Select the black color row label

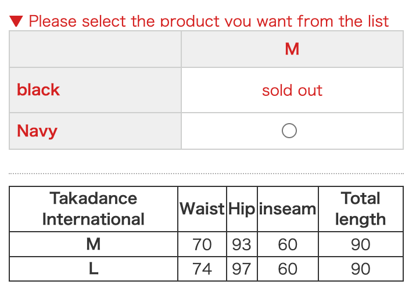tap(38, 90)
